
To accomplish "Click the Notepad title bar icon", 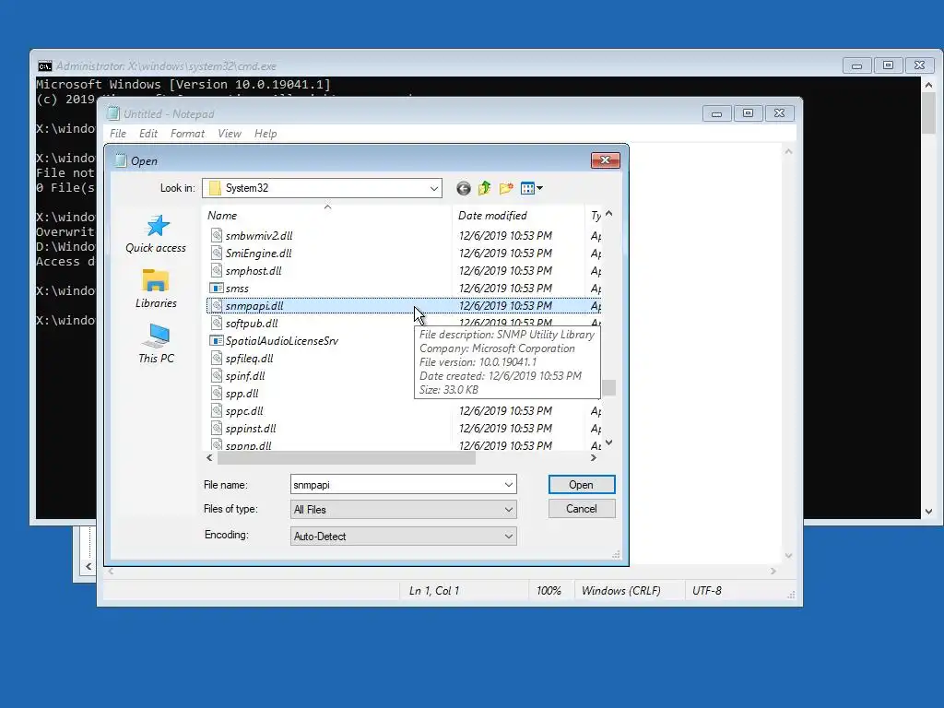I will 113,113.
